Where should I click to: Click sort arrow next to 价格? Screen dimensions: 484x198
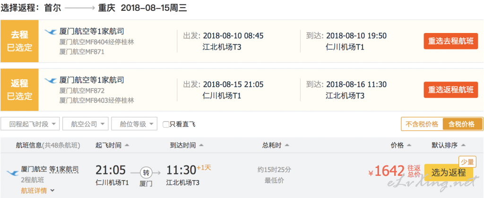pyautogui.click(x=409, y=145)
